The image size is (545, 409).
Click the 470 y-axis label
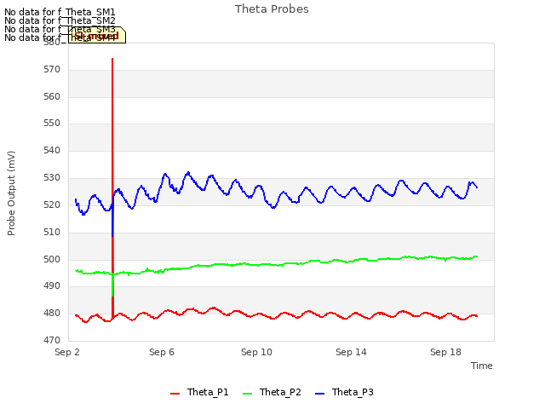(52, 340)
